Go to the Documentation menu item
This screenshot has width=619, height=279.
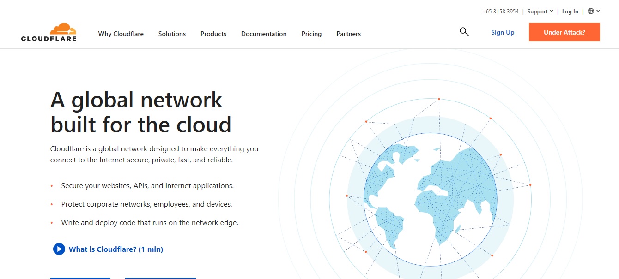point(264,34)
